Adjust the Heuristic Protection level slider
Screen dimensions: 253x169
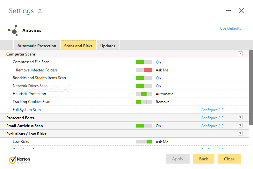(x=144, y=94)
